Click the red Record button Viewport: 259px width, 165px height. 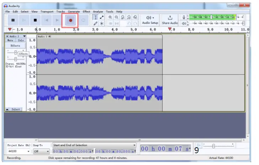(x=70, y=20)
